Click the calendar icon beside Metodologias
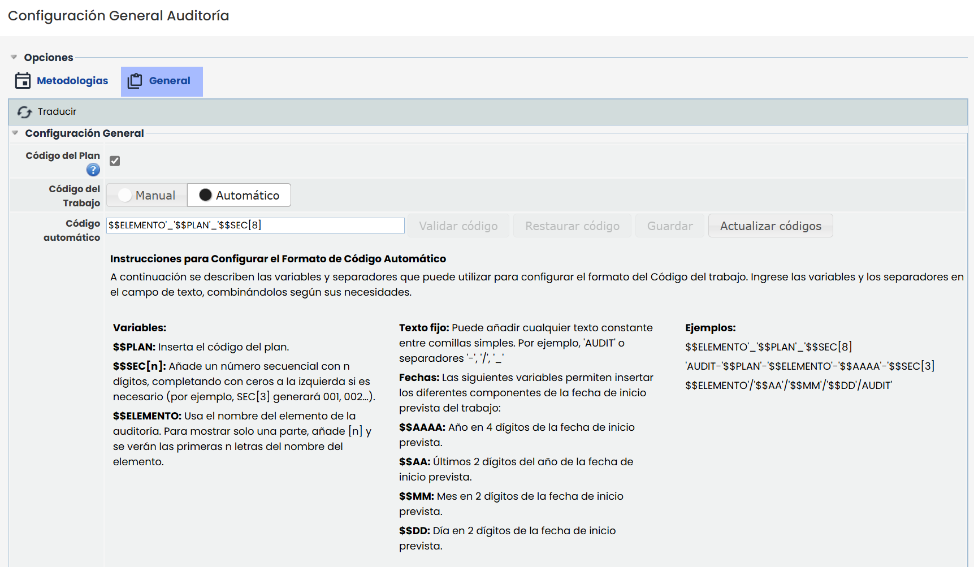Viewport: 974px width, 567px height. (x=23, y=81)
